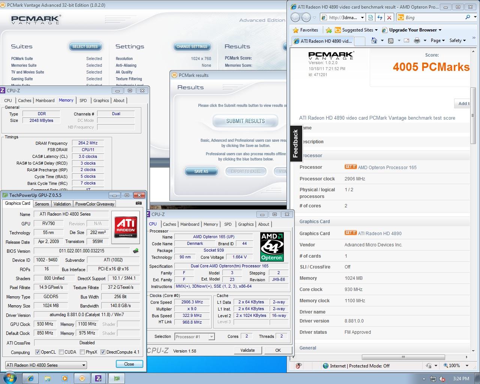Click the network icon in the system tray
The height and width of the screenshot is (384, 480).
click(x=433, y=379)
